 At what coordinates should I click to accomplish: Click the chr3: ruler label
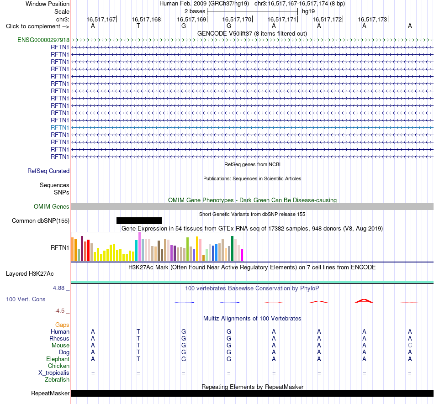[x=63, y=19]
